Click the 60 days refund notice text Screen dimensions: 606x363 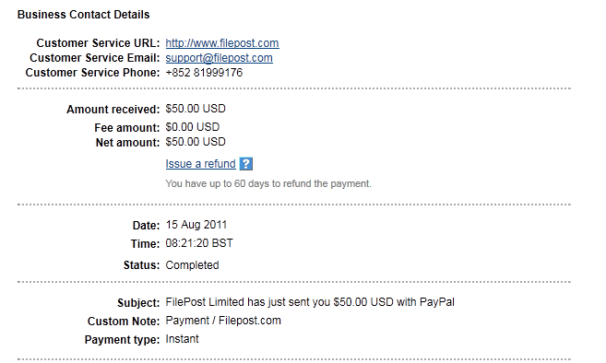268,183
